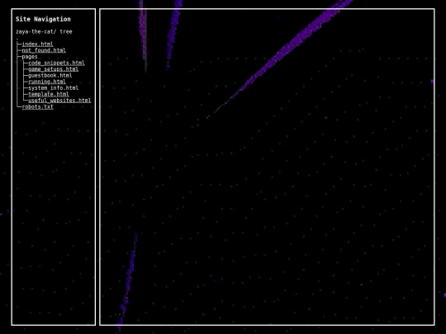Open the useful_websites.html link
Viewport: 446px width, 334px height.
(x=59, y=101)
